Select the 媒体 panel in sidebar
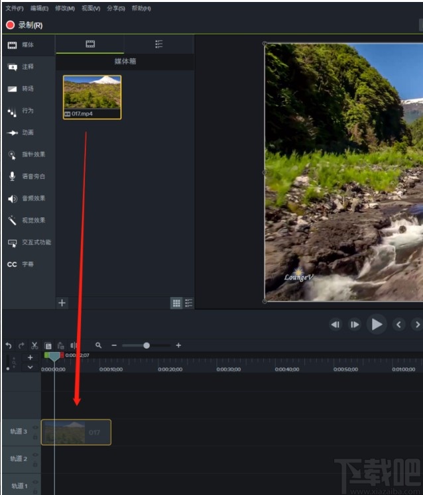 point(29,45)
